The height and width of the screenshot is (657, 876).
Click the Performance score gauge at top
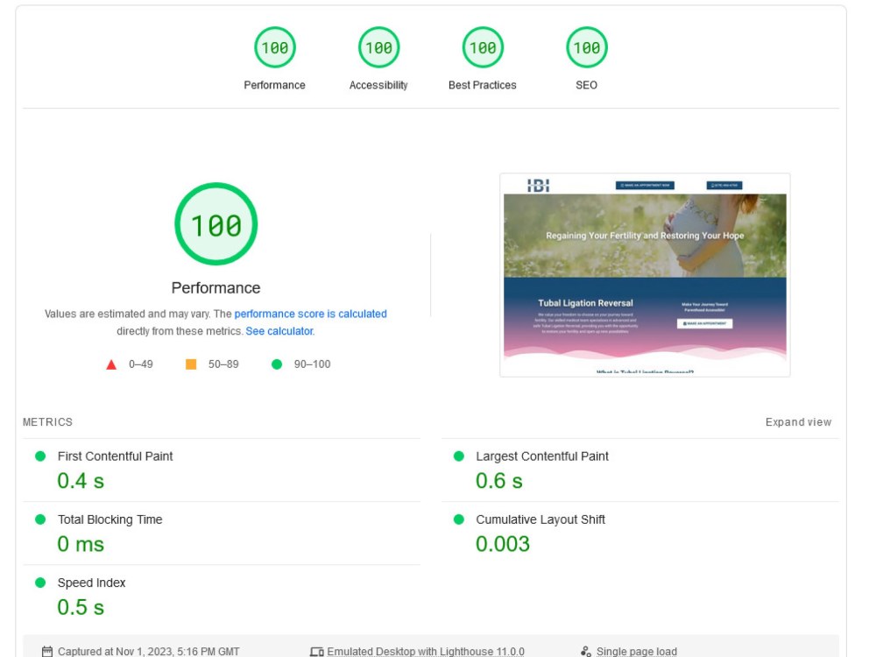(x=274, y=47)
